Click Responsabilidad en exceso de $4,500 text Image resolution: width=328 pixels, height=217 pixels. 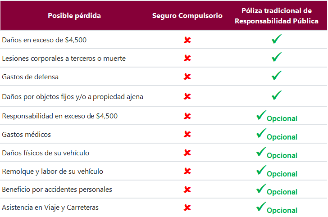pos(59,116)
